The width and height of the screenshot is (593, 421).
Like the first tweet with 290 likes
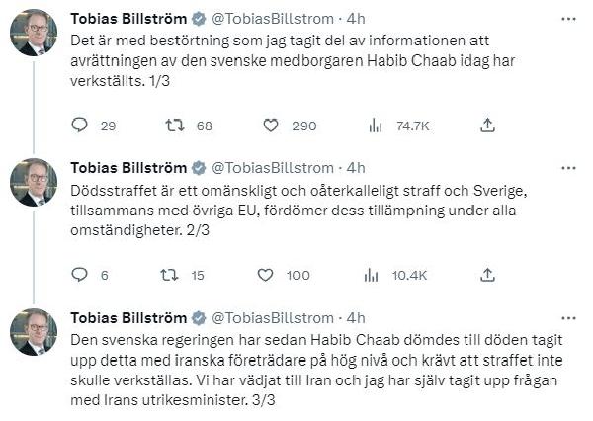tap(270, 126)
